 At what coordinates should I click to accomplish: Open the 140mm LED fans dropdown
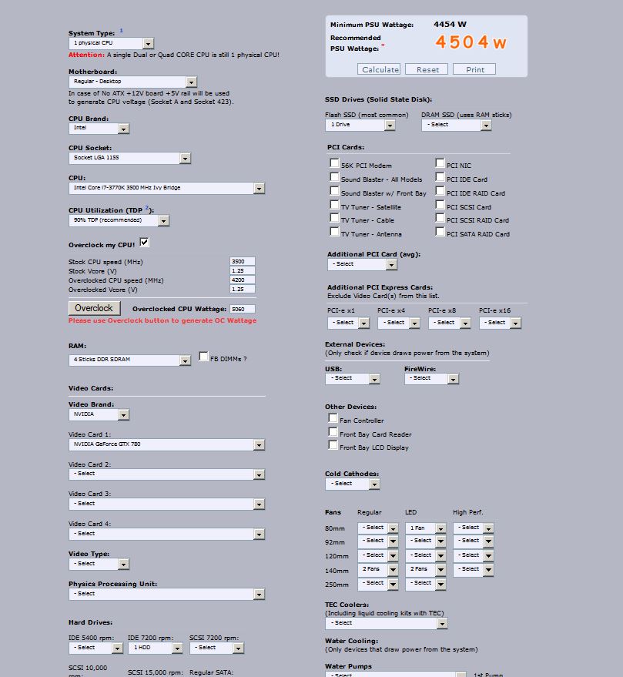coord(425,569)
